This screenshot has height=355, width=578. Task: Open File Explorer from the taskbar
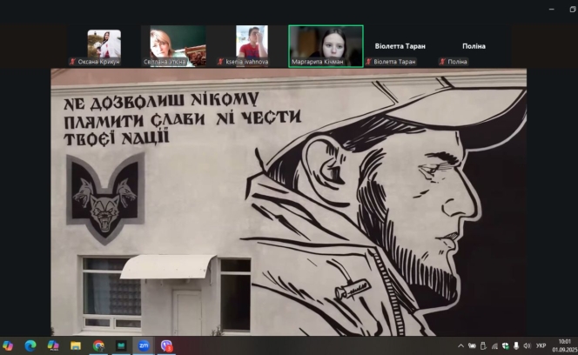76,345
